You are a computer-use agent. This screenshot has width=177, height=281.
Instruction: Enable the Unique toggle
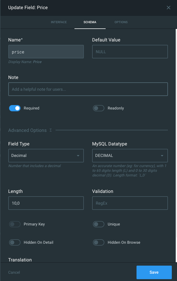point(99,224)
